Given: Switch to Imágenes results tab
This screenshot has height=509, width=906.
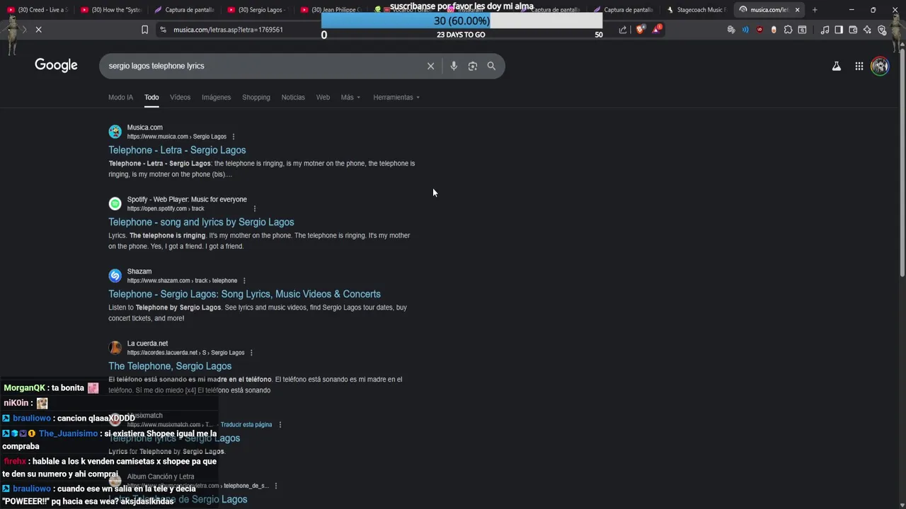Looking at the screenshot, I should click(x=216, y=97).
